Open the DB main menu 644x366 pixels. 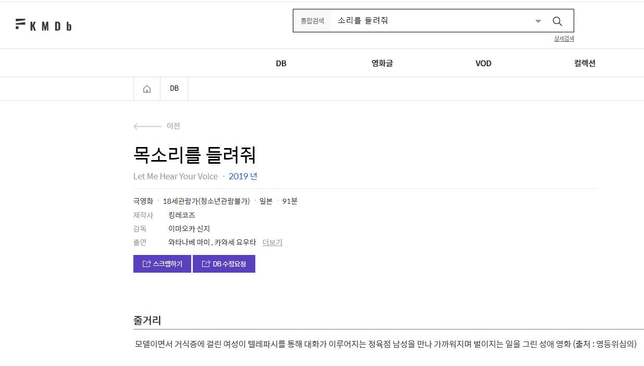click(281, 63)
